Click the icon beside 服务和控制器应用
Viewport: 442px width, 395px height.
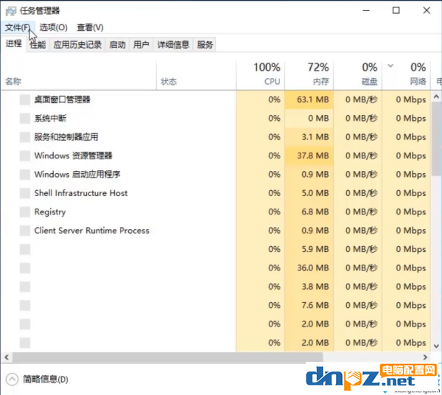coord(25,137)
